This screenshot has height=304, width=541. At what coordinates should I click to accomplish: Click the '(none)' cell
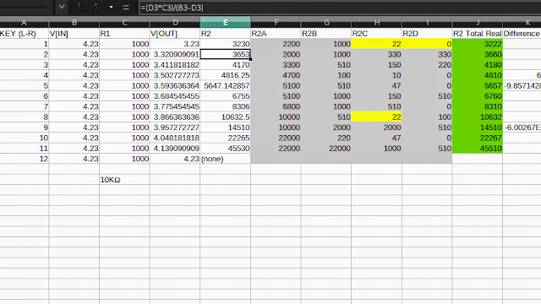coord(226,159)
